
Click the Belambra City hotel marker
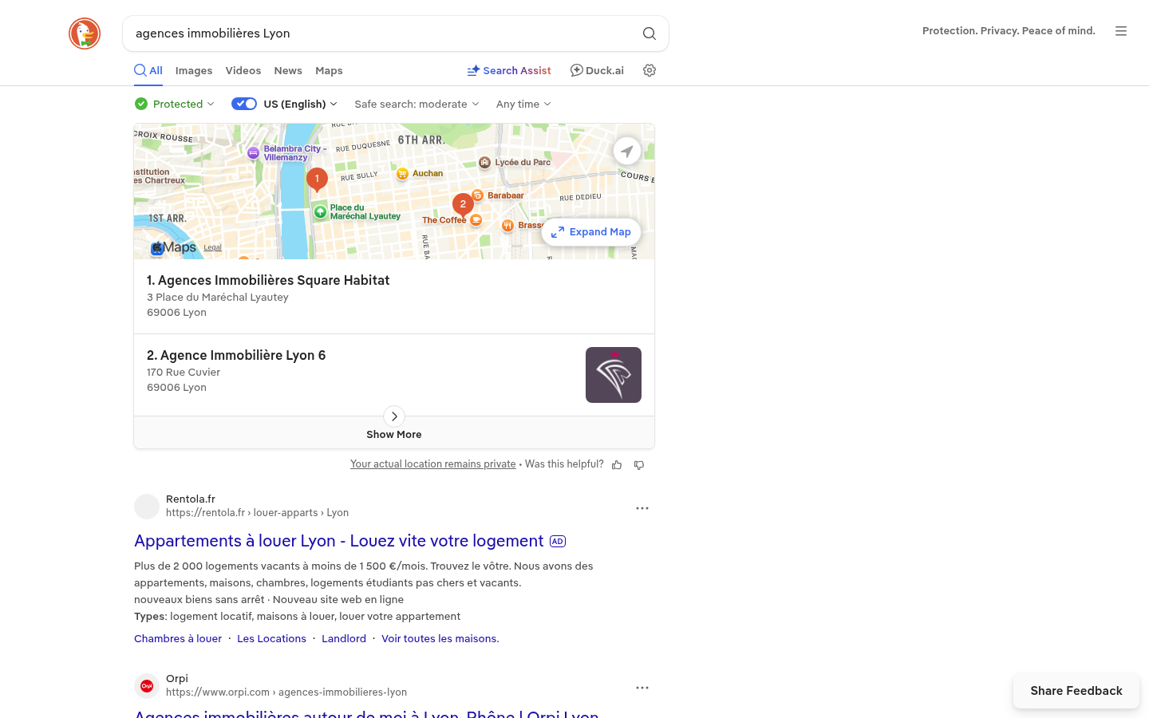(253, 153)
